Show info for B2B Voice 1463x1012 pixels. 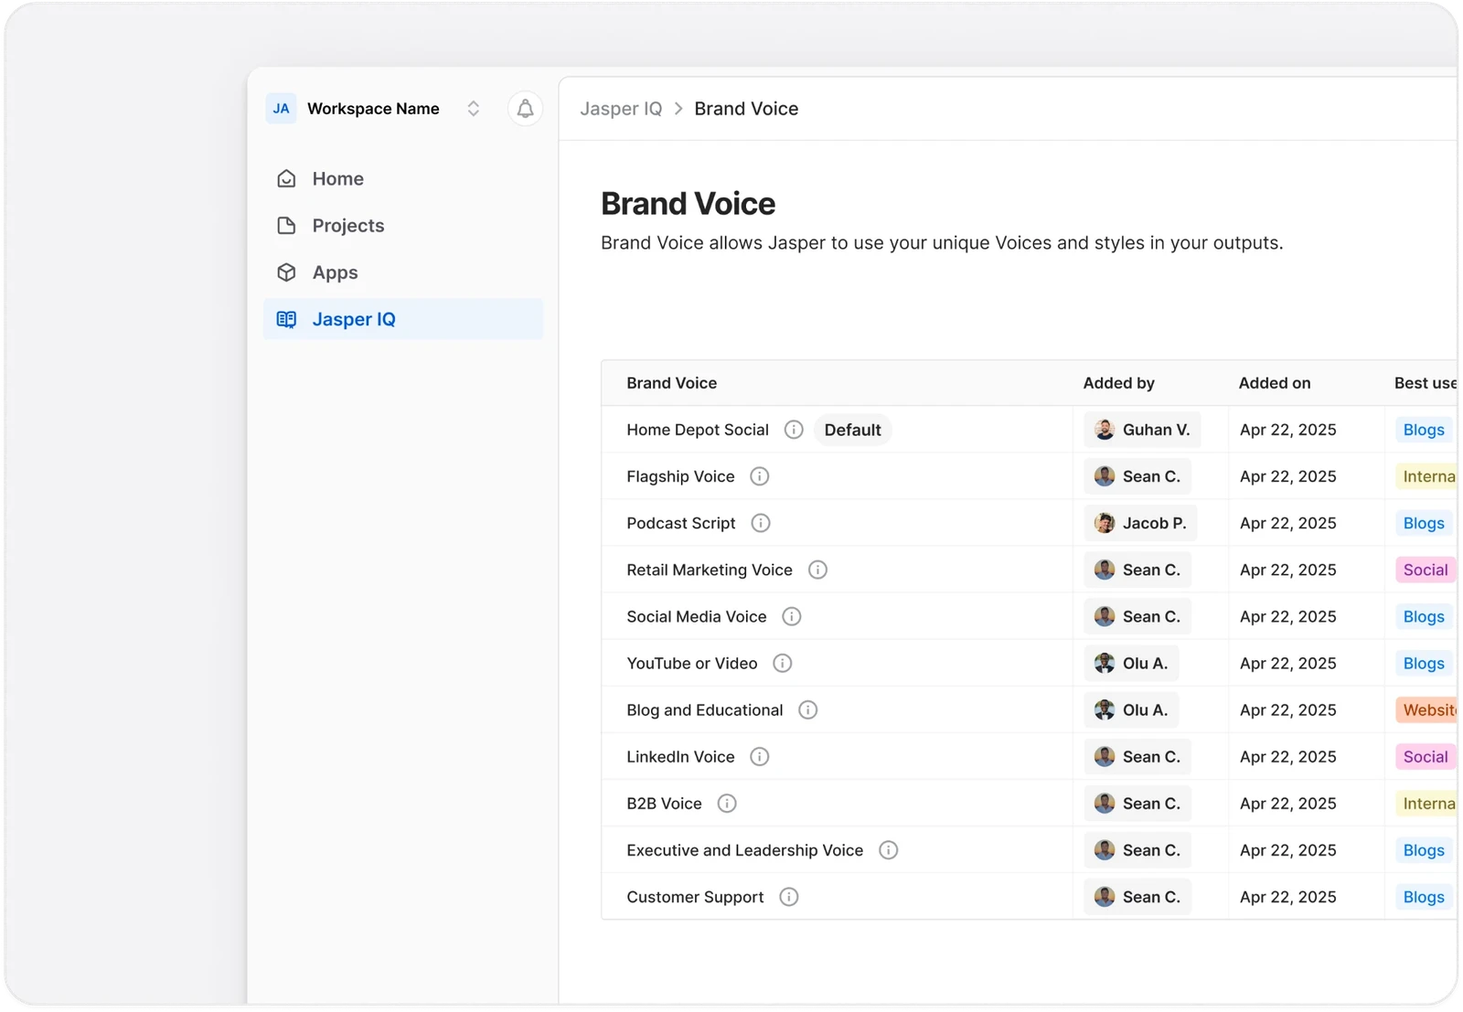click(727, 803)
